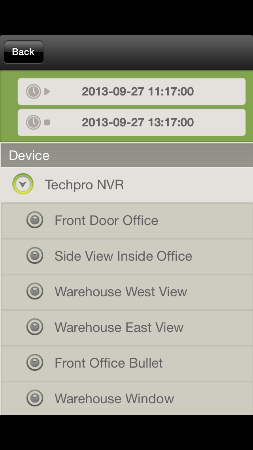Tap the play triangle beside start time

[x=47, y=92]
